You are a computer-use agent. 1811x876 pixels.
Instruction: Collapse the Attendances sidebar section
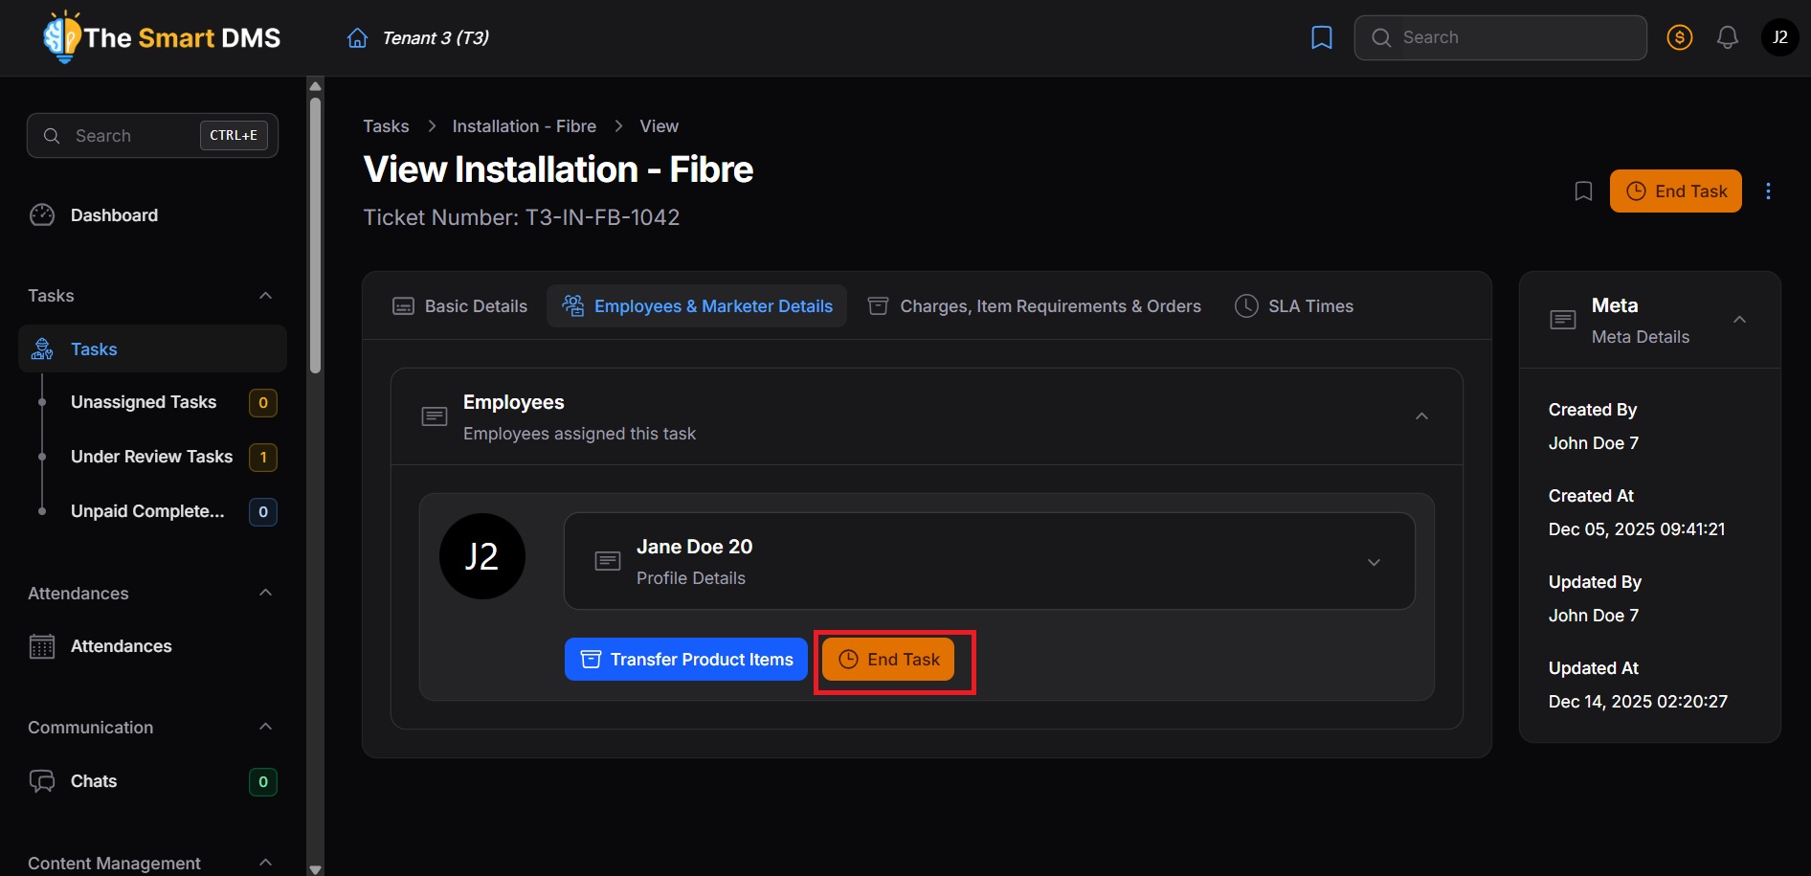265,594
